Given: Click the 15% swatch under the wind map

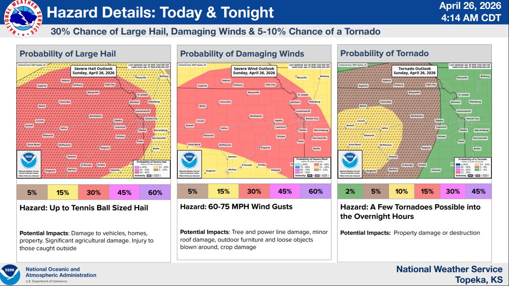Looking at the screenshot, I should [x=223, y=191].
